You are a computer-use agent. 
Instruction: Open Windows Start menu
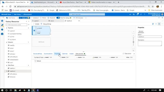click(2, 90)
